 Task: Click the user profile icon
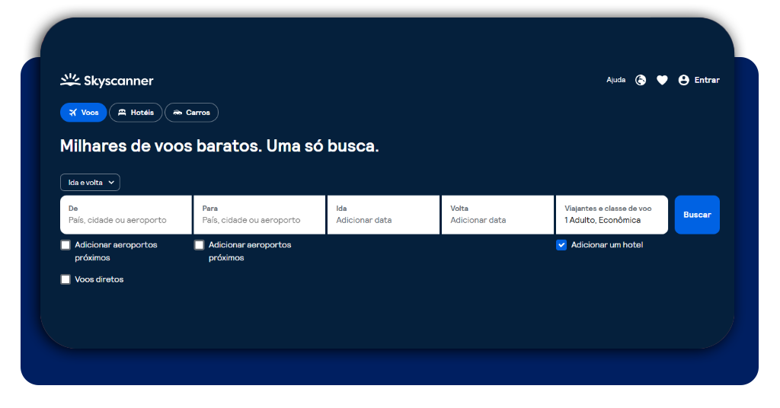tap(684, 80)
